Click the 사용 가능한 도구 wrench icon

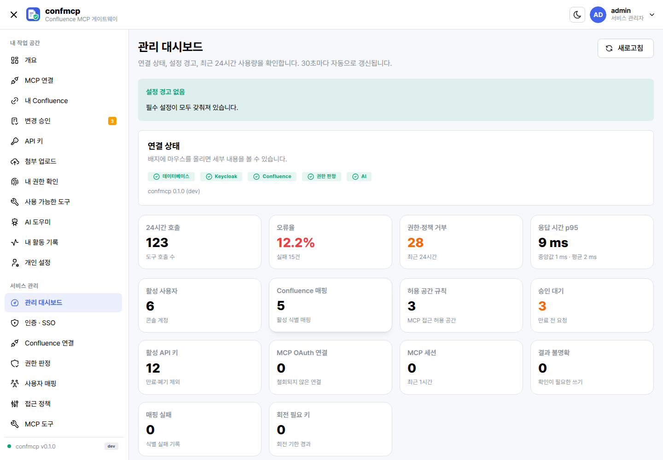[x=15, y=202]
